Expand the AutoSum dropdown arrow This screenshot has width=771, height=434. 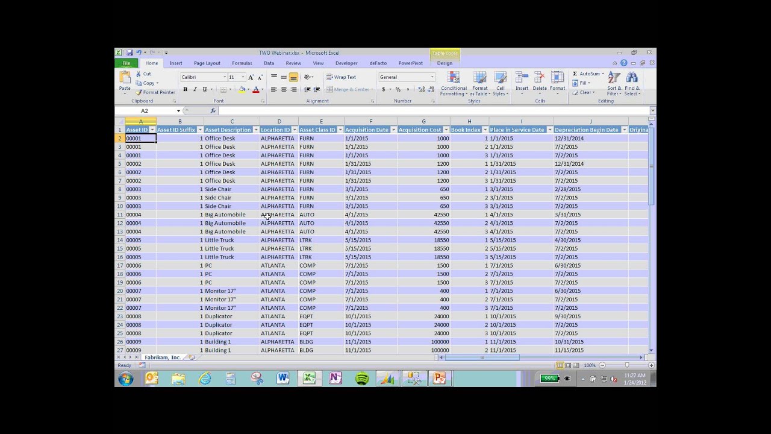click(x=603, y=74)
